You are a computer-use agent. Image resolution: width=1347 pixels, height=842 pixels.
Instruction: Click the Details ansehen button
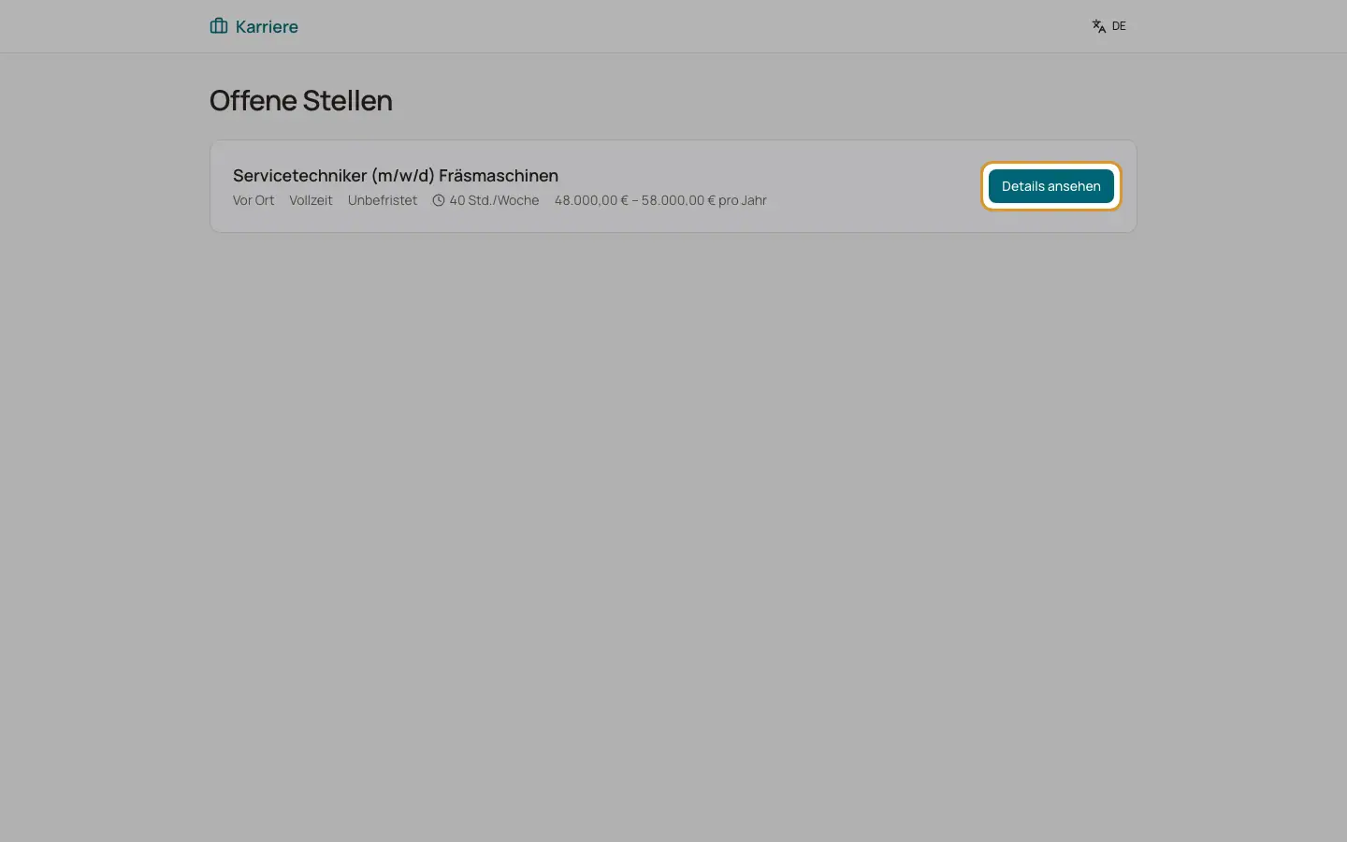1051,186
